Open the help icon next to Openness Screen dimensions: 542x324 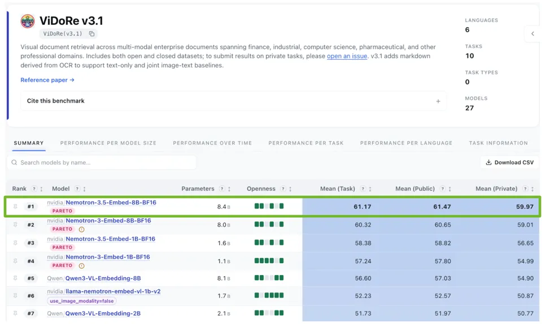(283, 189)
